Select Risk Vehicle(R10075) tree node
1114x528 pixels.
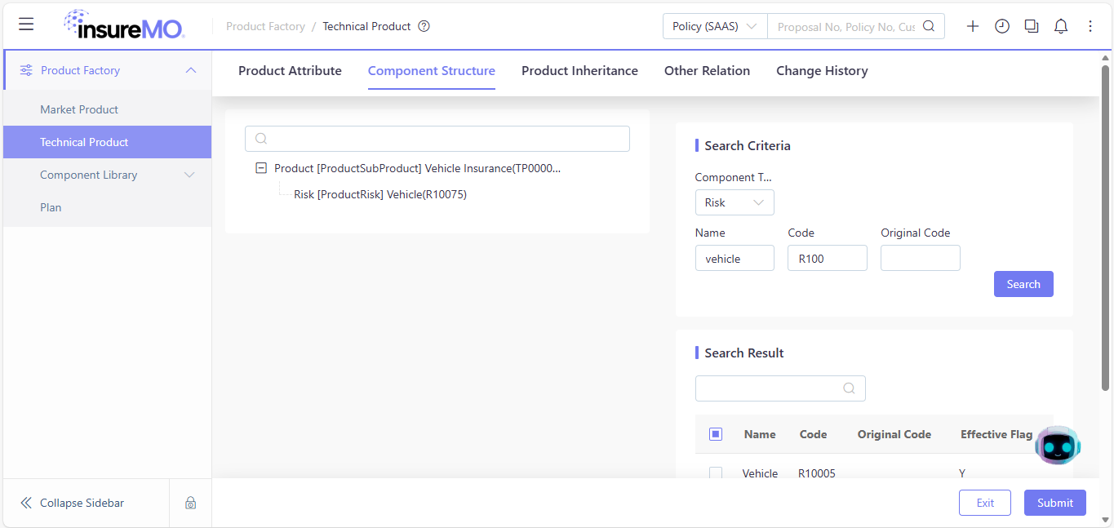coord(380,194)
